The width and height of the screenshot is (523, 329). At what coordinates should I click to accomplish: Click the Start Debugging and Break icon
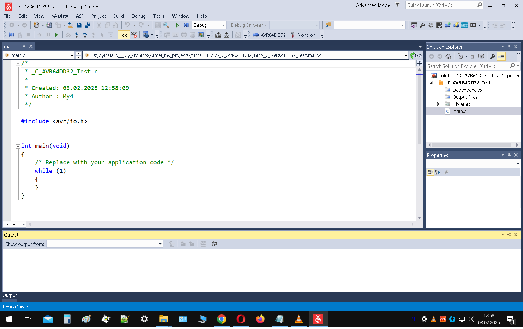click(x=186, y=25)
